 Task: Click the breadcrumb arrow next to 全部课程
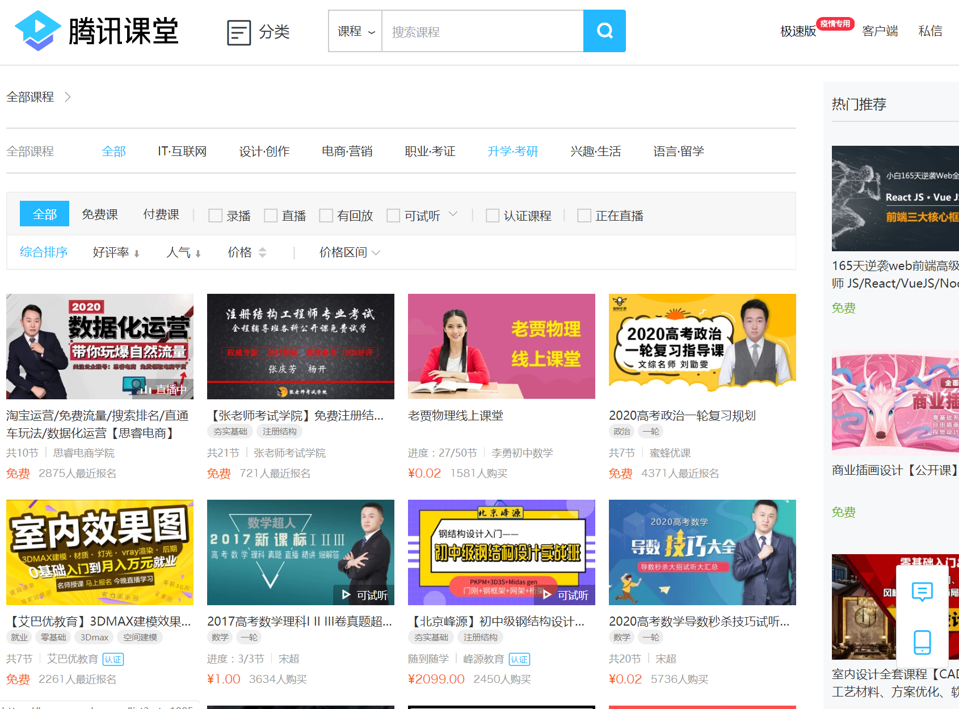68,97
